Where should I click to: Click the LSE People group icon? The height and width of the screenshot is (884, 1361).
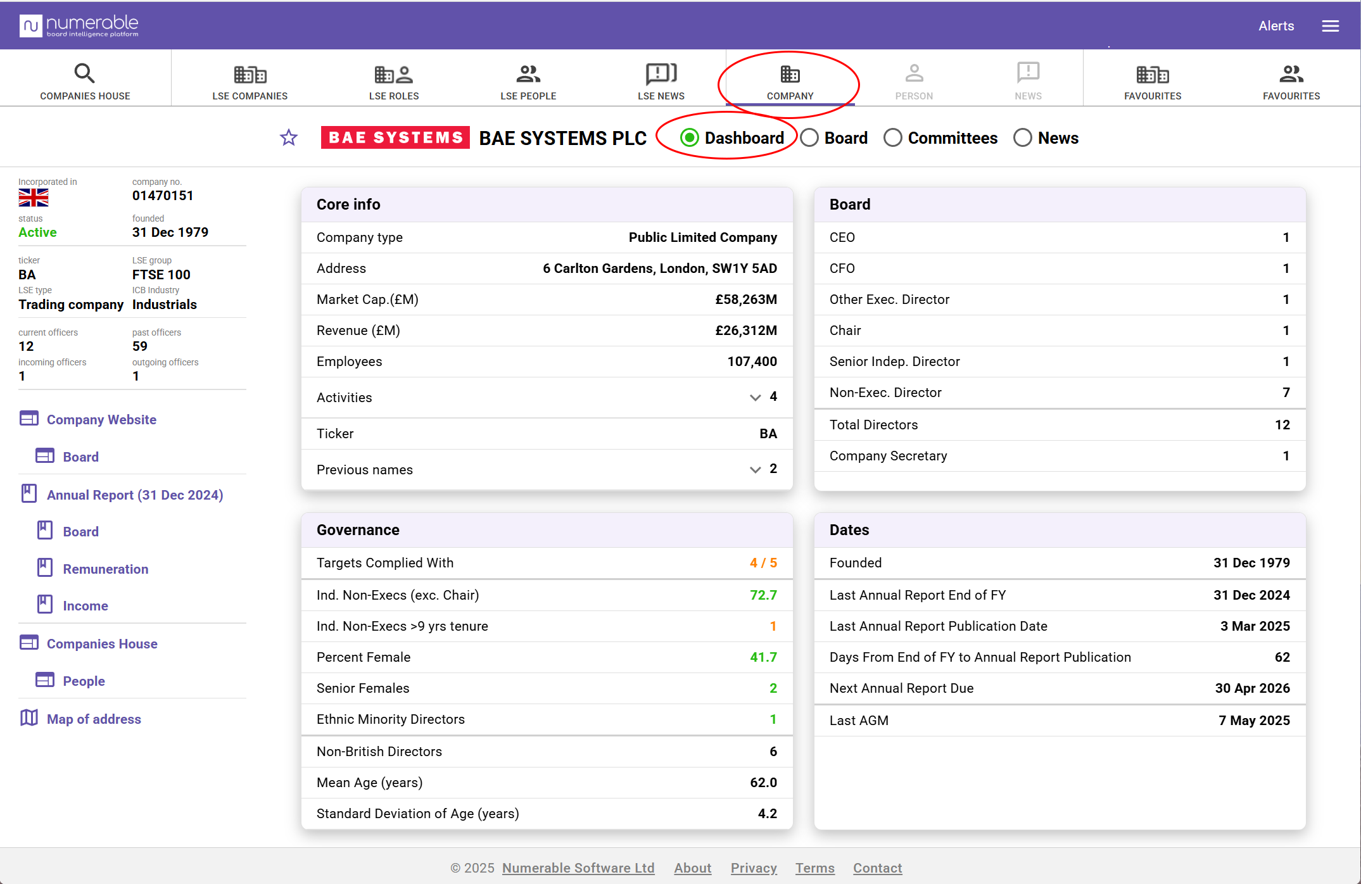click(528, 74)
